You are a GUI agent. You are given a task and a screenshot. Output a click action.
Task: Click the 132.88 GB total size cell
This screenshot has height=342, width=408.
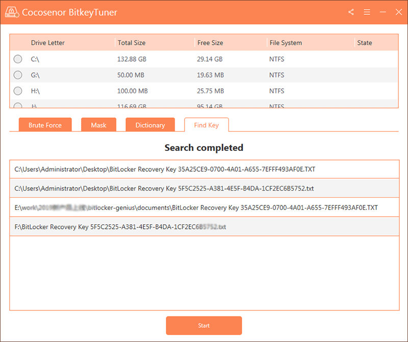point(132,59)
